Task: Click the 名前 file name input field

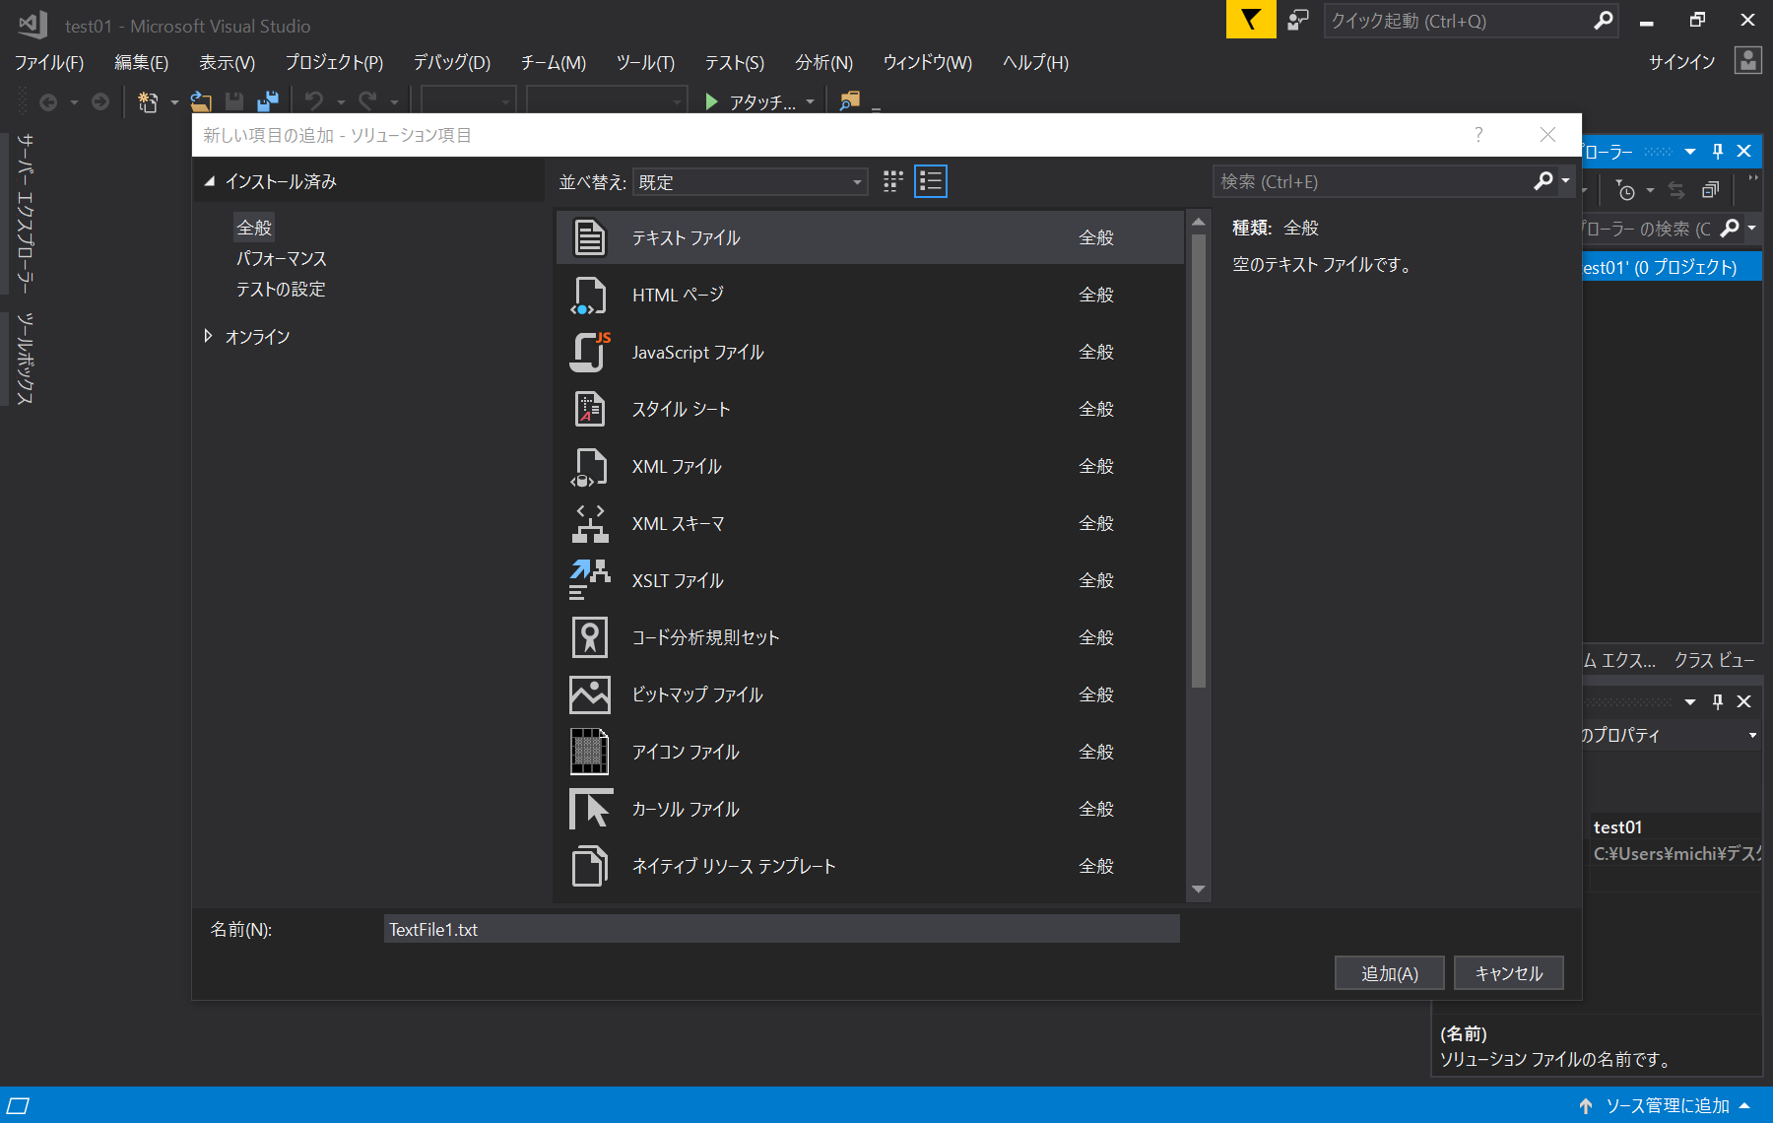Action: point(781,929)
